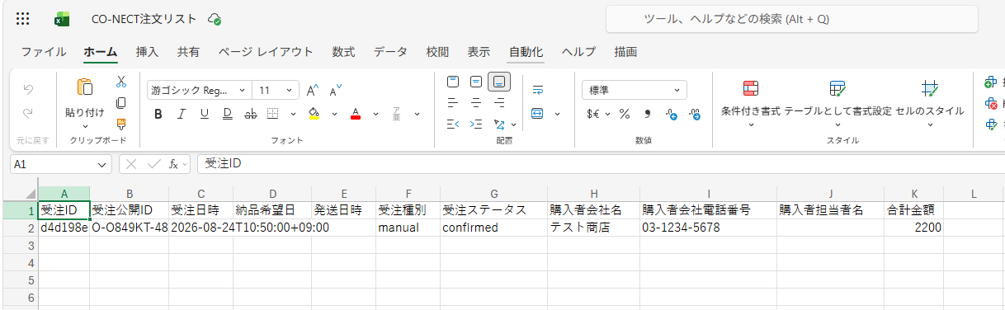Image resolution: width=1005 pixels, height=310 pixels.
Task: Toggle wrap text
Action: point(538,89)
